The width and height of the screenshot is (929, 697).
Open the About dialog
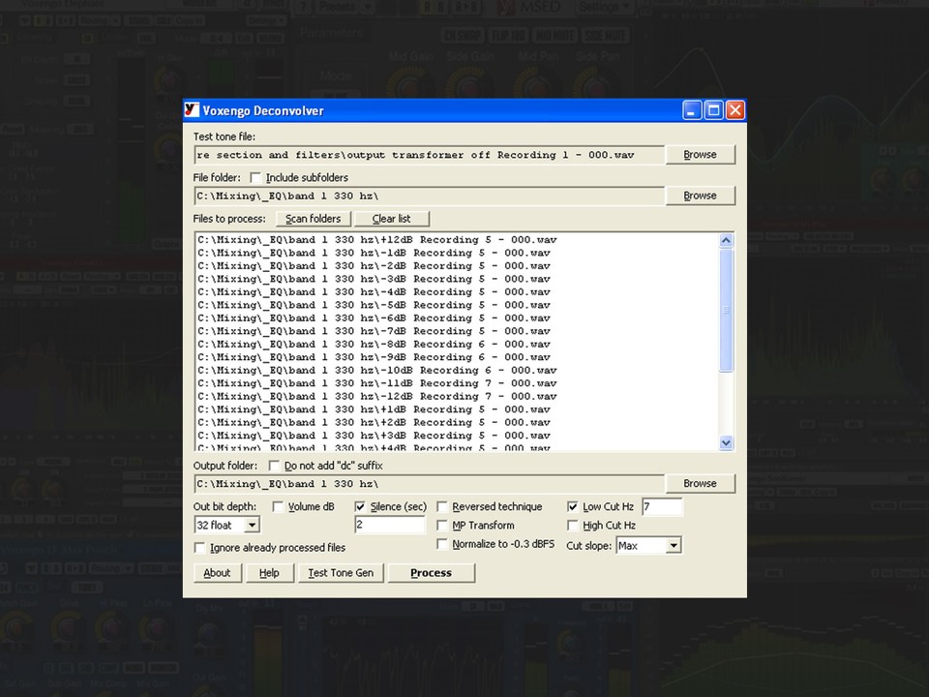(218, 573)
